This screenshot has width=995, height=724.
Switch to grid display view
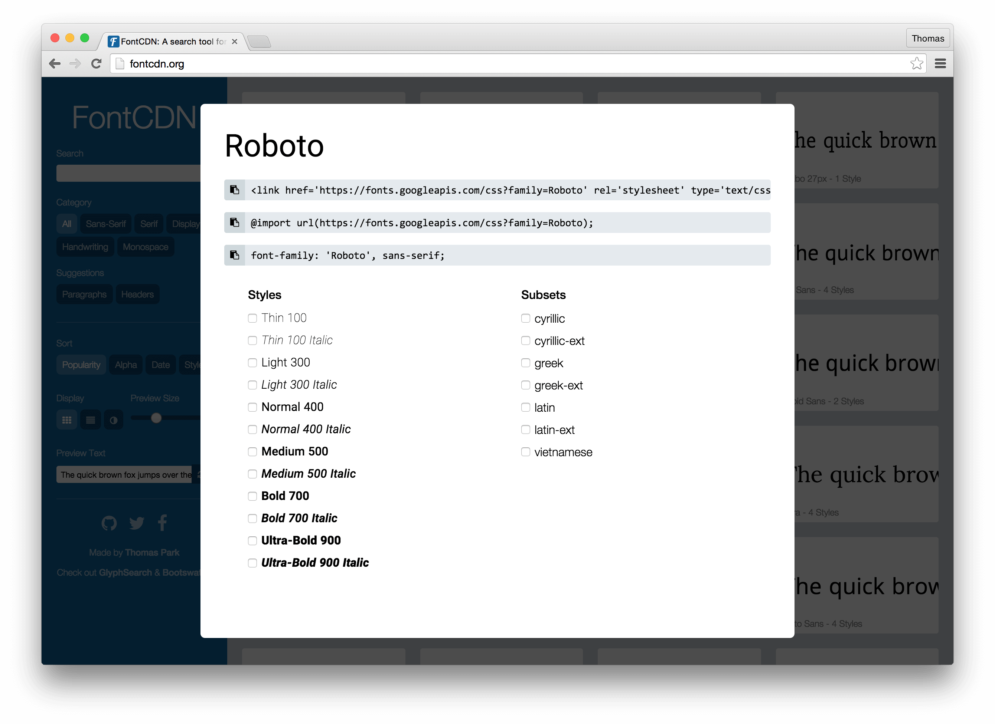tap(67, 420)
